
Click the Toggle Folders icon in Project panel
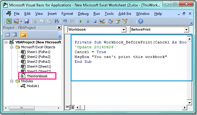coord(23,35)
